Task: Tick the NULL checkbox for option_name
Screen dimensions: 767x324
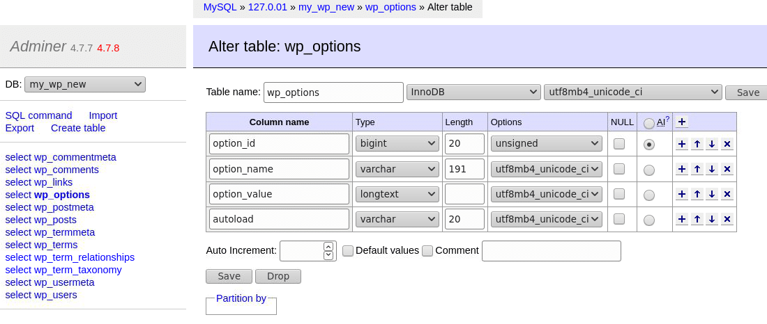Action: (x=619, y=169)
